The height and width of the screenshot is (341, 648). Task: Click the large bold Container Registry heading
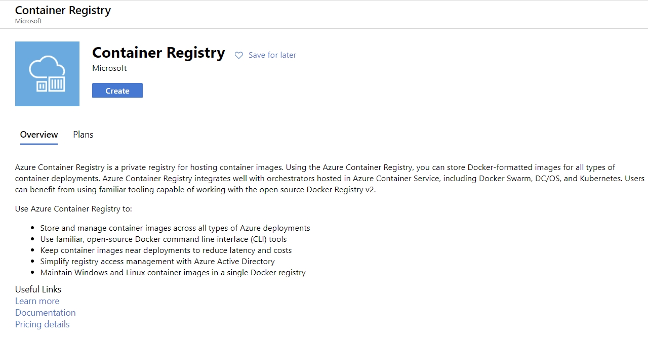pyautogui.click(x=158, y=53)
